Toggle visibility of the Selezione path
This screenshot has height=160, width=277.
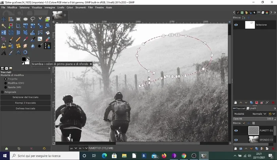point(236,25)
